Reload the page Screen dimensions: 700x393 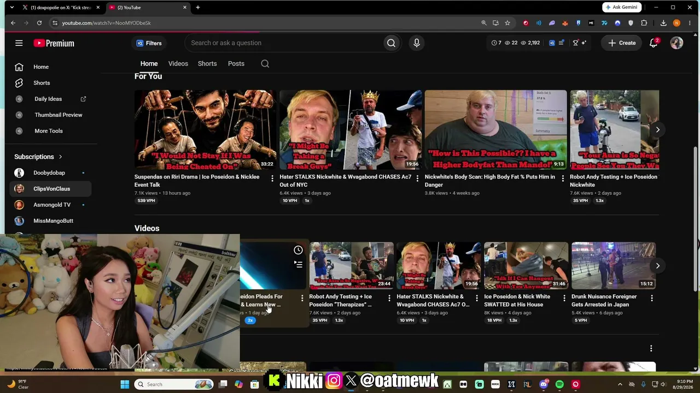point(39,23)
